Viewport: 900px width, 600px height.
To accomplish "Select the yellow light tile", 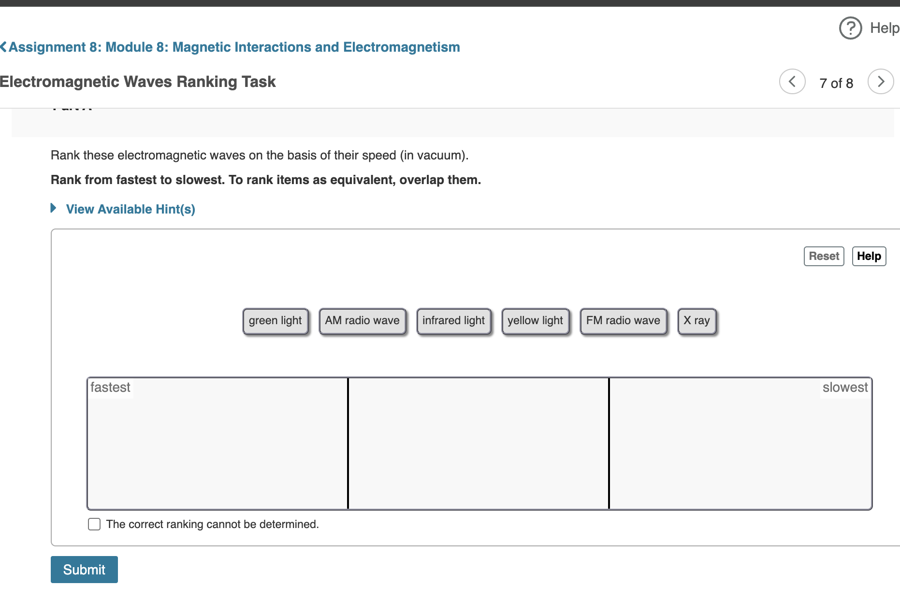I will point(535,320).
